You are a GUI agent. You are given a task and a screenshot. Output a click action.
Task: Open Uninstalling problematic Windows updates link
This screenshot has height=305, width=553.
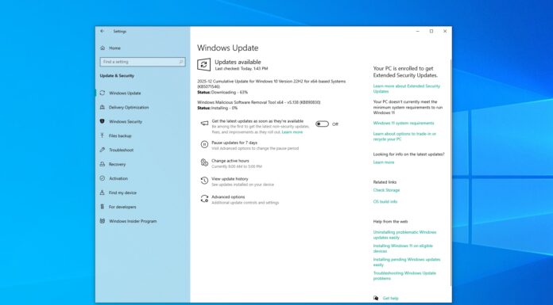tap(404, 234)
